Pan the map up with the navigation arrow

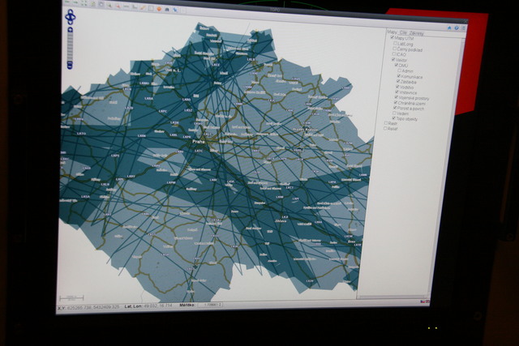[71, 11]
